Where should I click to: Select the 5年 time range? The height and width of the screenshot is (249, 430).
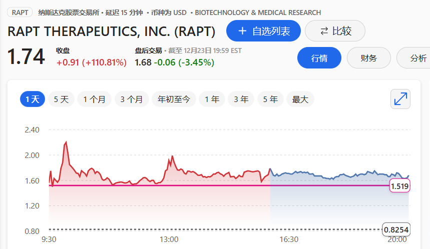(x=270, y=99)
